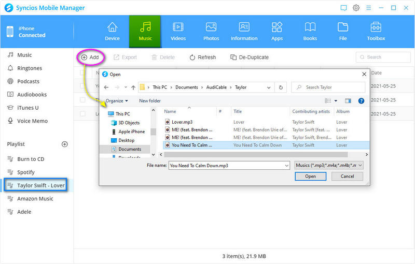415x264 pixels.
Task: Select the Lover.mp3 file
Action: (182, 122)
